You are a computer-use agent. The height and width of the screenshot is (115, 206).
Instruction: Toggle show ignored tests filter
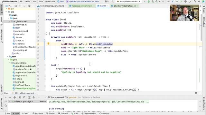tap(14, 97)
